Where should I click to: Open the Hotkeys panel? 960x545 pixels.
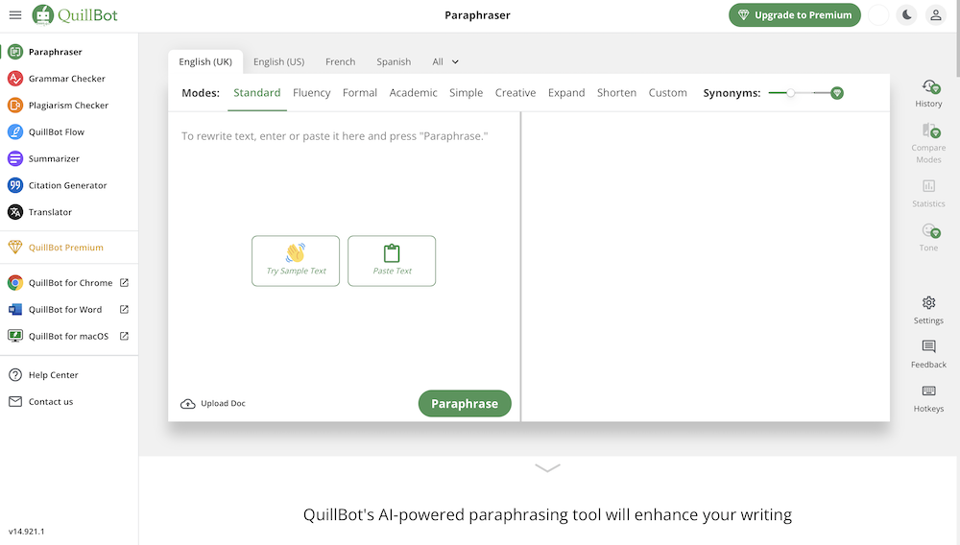[x=928, y=397]
